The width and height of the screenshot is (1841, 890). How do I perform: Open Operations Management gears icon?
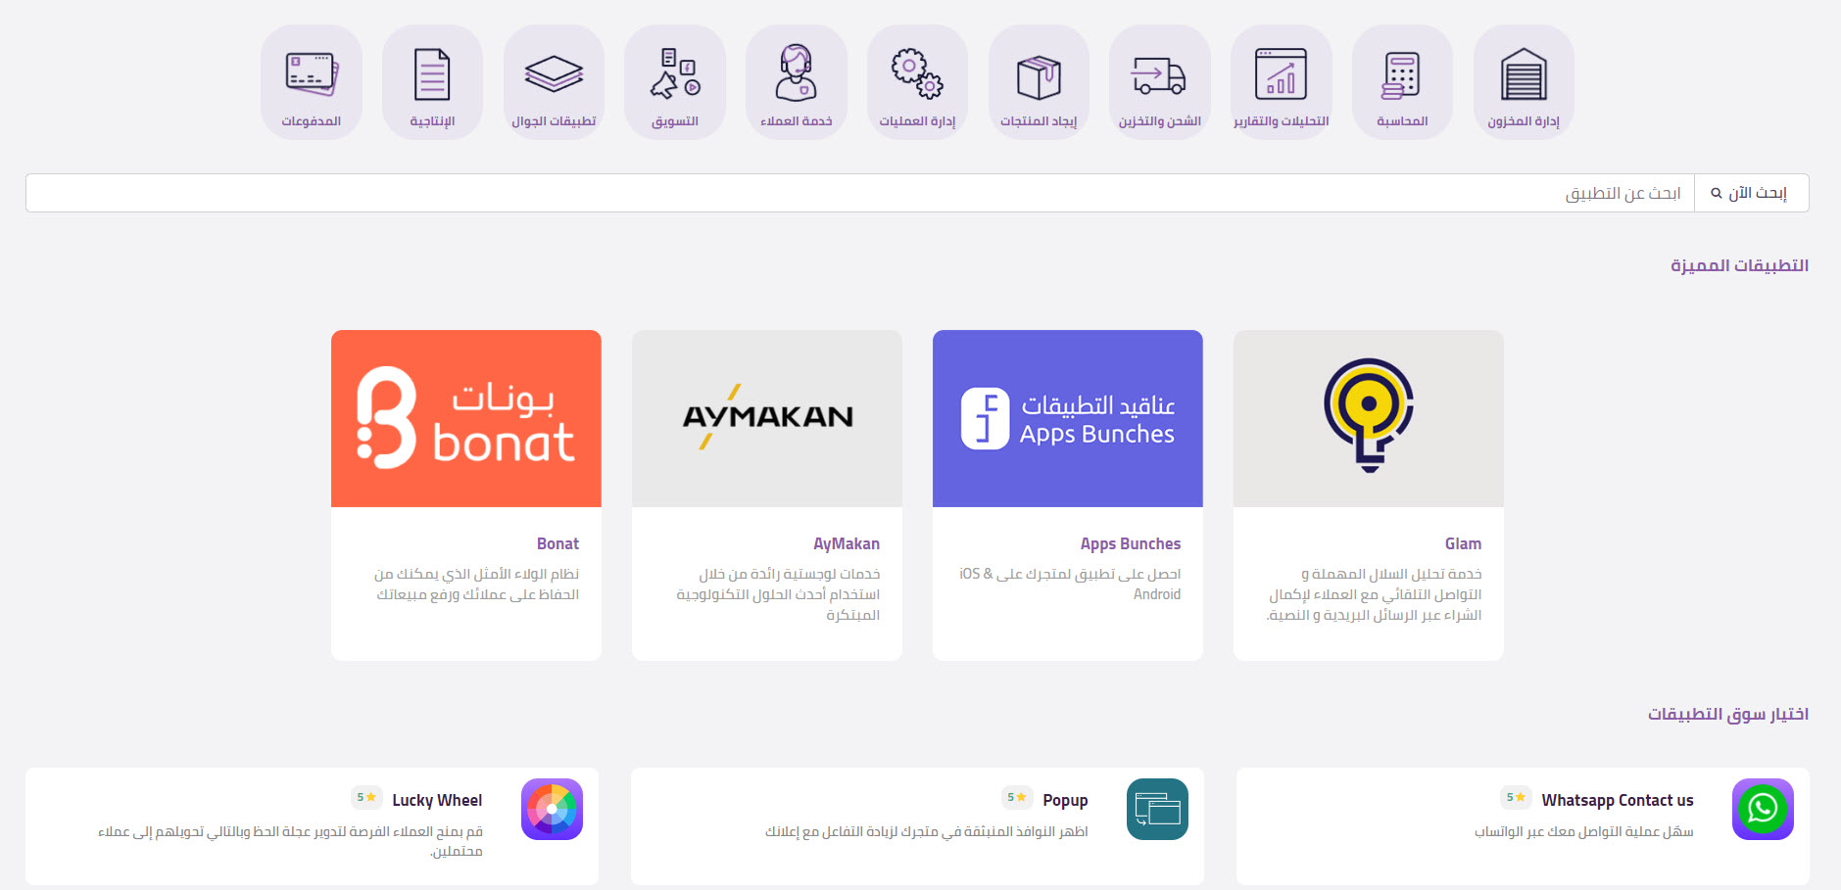[x=917, y=76]
